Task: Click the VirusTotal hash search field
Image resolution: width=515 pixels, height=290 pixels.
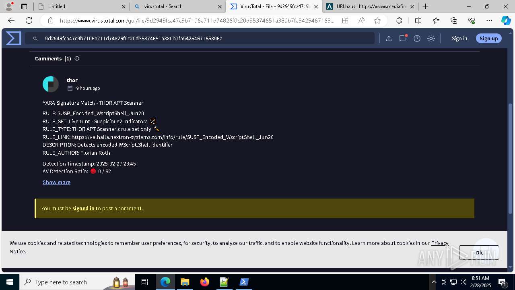Action: 200,38
